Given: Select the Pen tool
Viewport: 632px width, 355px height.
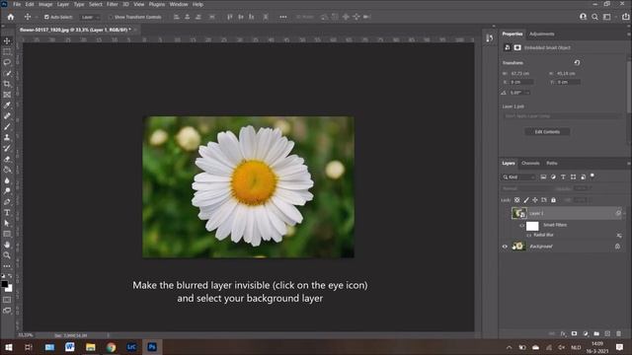Looking at the screenshot, I should click(7, 201).
